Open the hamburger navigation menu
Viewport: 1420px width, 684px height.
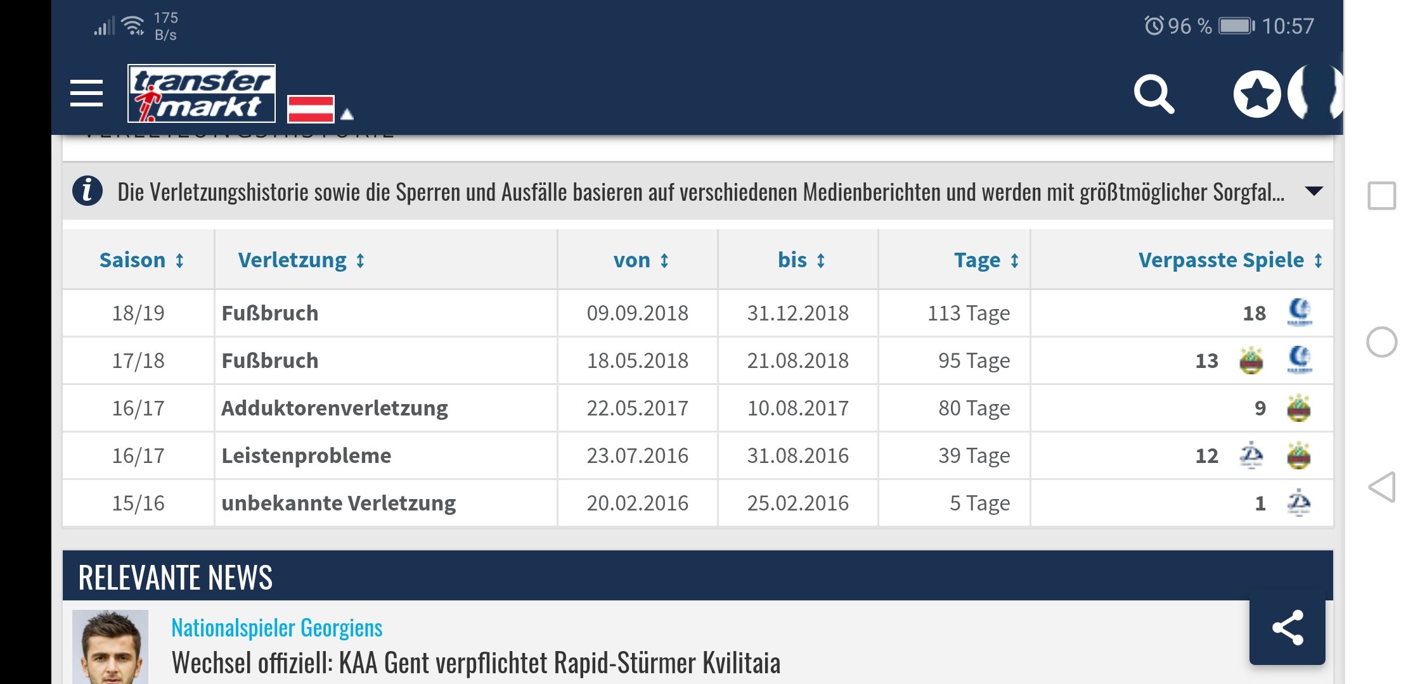86,94
